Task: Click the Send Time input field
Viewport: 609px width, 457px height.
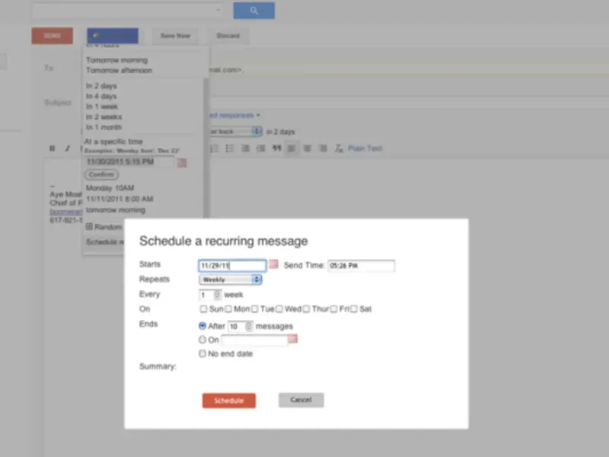Action: [x=361, y=266]
